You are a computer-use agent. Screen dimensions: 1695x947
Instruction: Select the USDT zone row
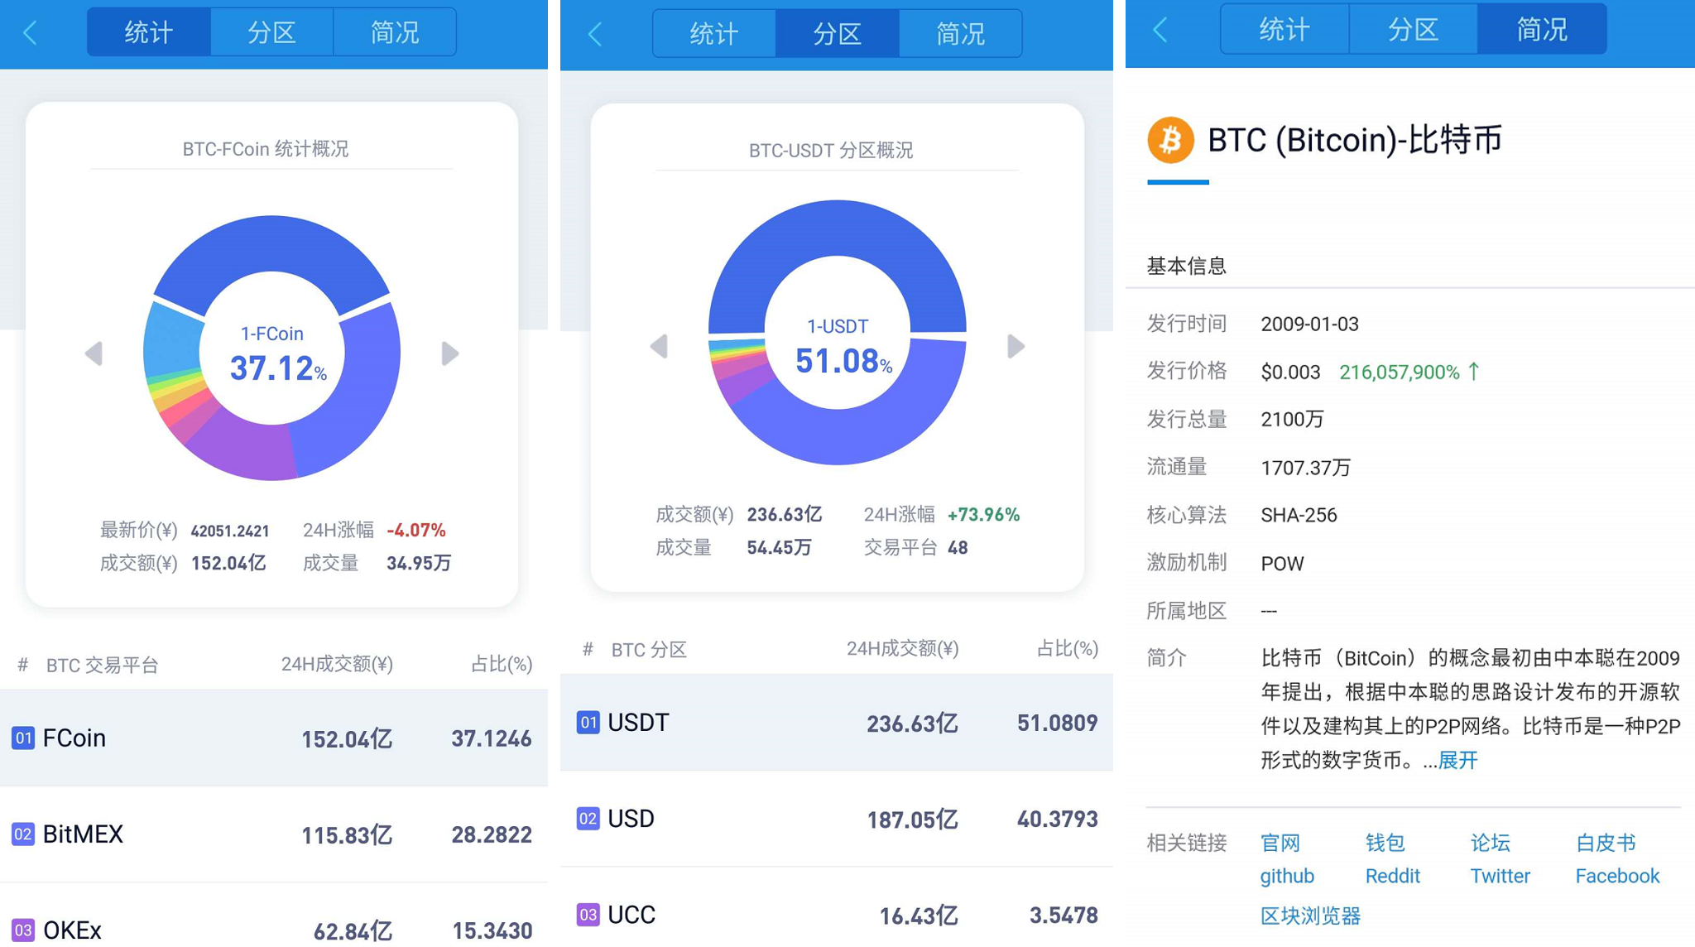coord(837,722)
